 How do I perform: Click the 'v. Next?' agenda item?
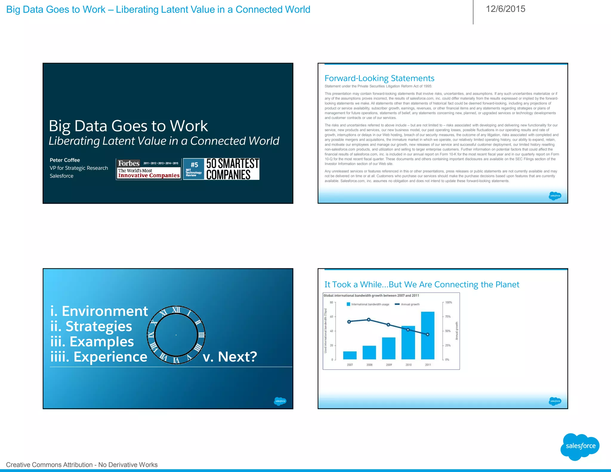click(x=230, y=357)
